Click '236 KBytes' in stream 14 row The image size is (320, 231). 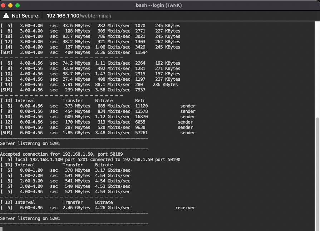165,85
